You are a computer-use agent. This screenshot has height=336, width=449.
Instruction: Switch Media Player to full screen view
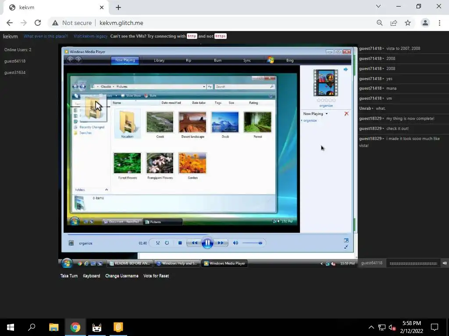pyautogui.click(x=346, y=241)
